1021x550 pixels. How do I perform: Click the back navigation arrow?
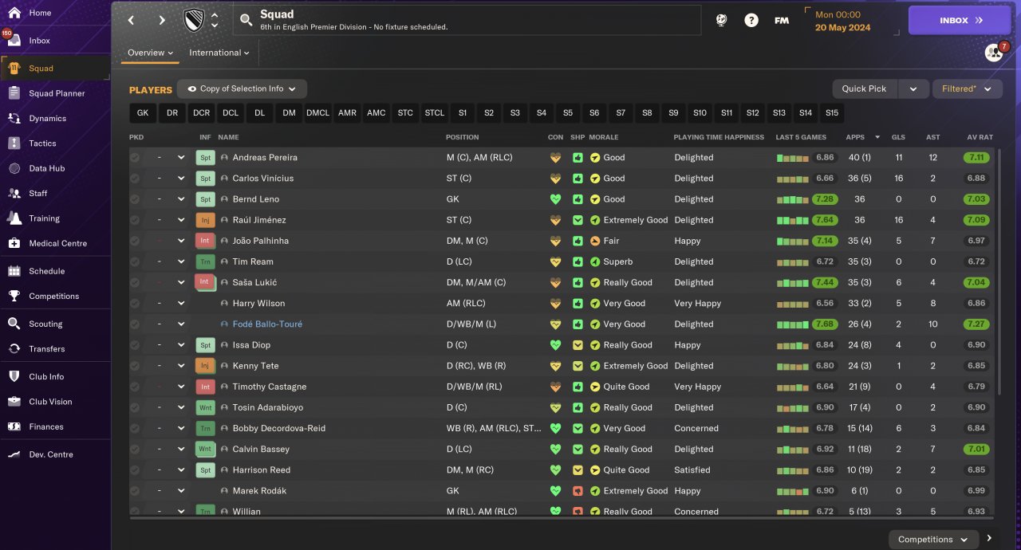click(132, 20)
